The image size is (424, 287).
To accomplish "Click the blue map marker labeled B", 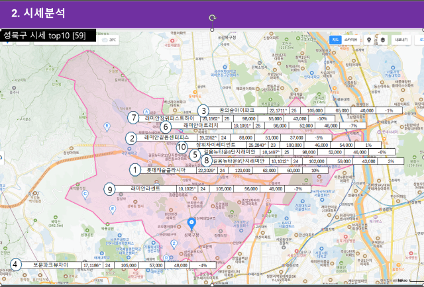I will [107, 126].
